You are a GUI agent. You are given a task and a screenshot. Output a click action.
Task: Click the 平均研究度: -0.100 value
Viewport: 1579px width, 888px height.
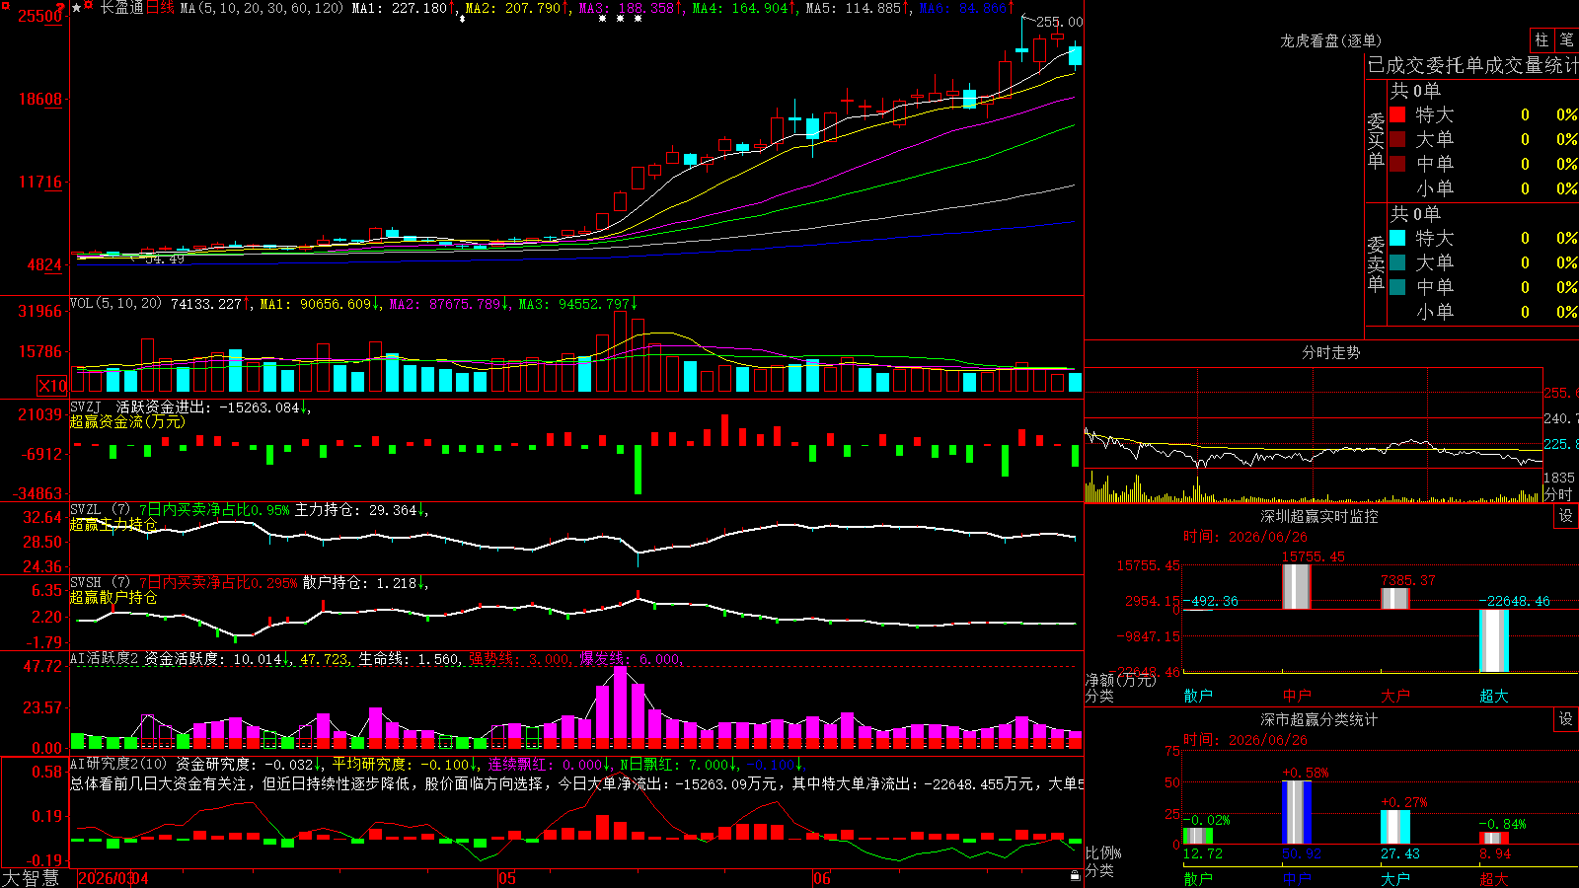tap(401, 765)
